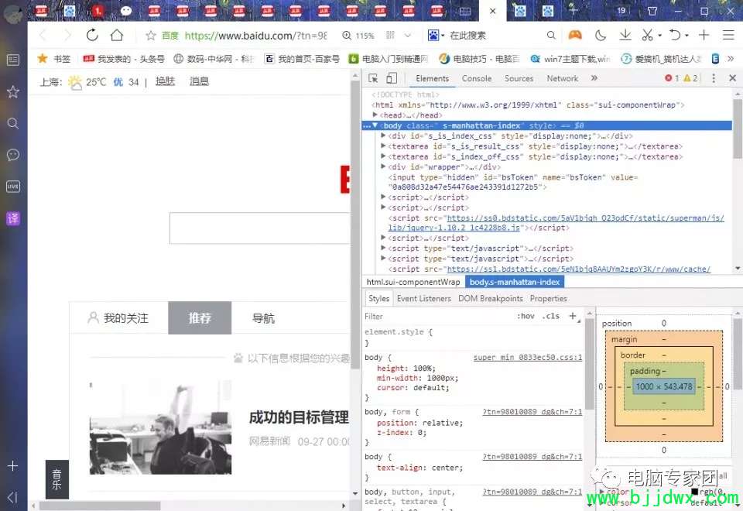Image resolution: width=743 pixels, height=511 pixels.
Task: Open the DevTools three-dot menu
Action: coord(713,78)
